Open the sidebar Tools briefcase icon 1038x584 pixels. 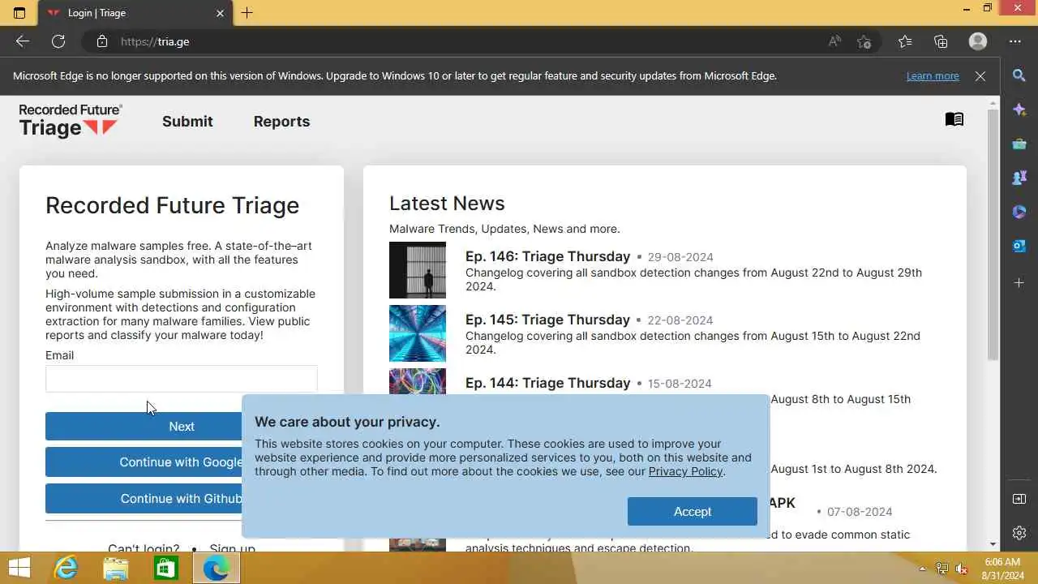pyautogui.click(x=1019, y=144)
